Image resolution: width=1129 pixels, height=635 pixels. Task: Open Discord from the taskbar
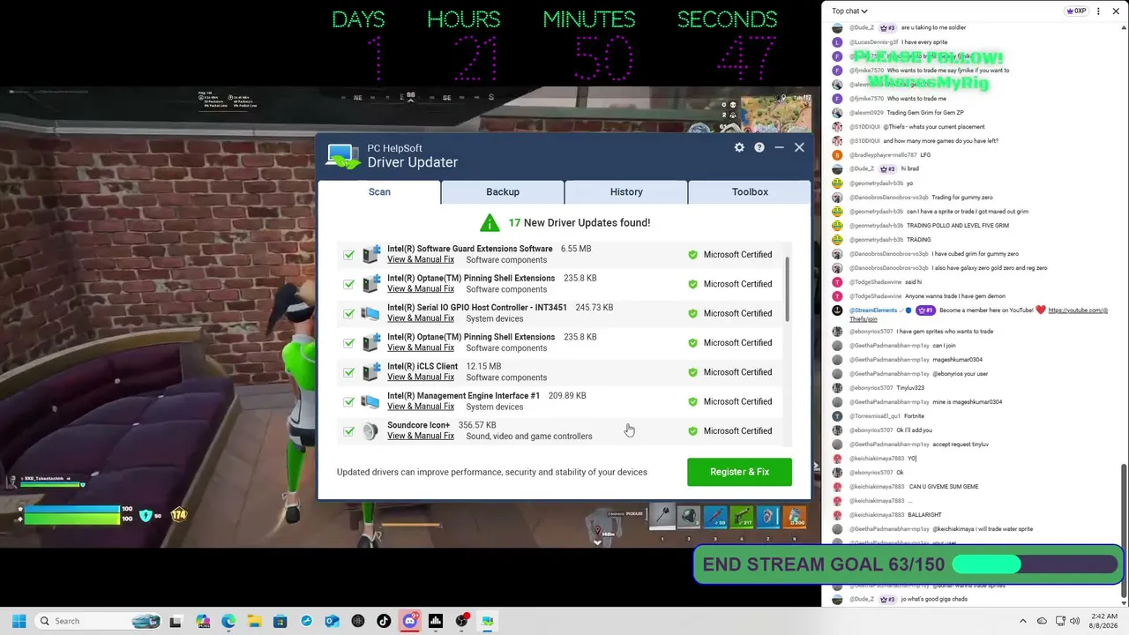[x=409, y=621]
